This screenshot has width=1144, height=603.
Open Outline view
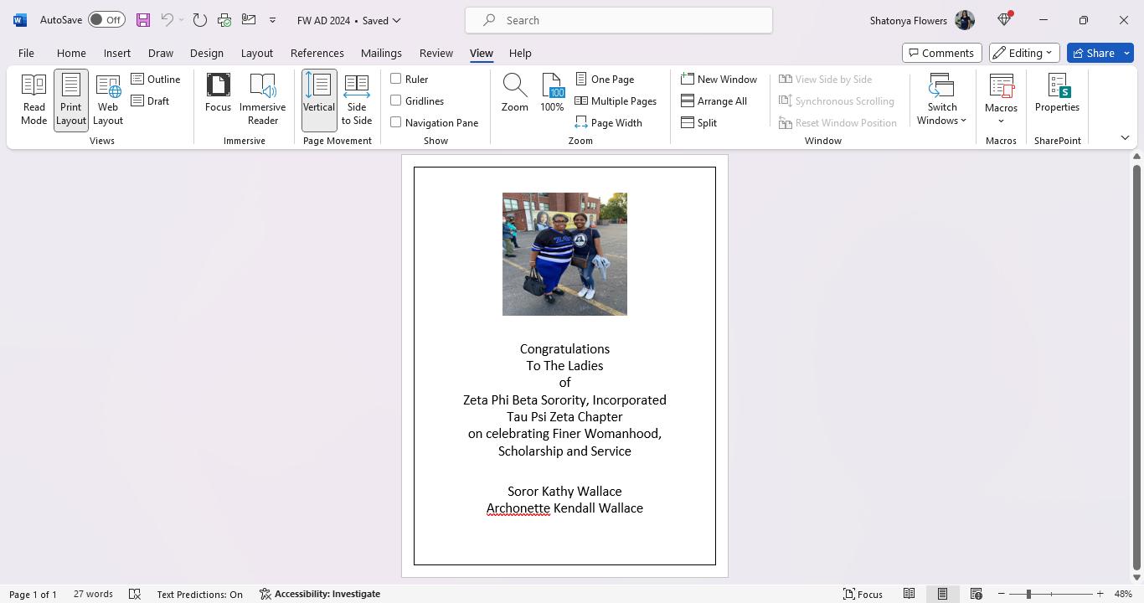tap(156, 79)
